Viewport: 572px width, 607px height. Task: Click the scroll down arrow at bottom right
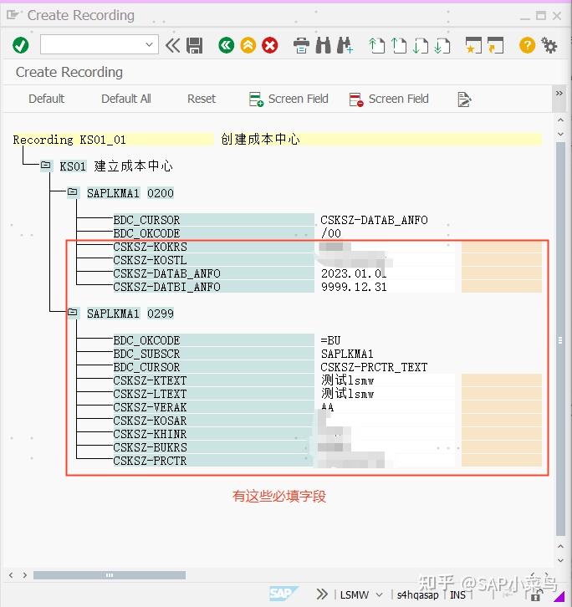point(560,560)
